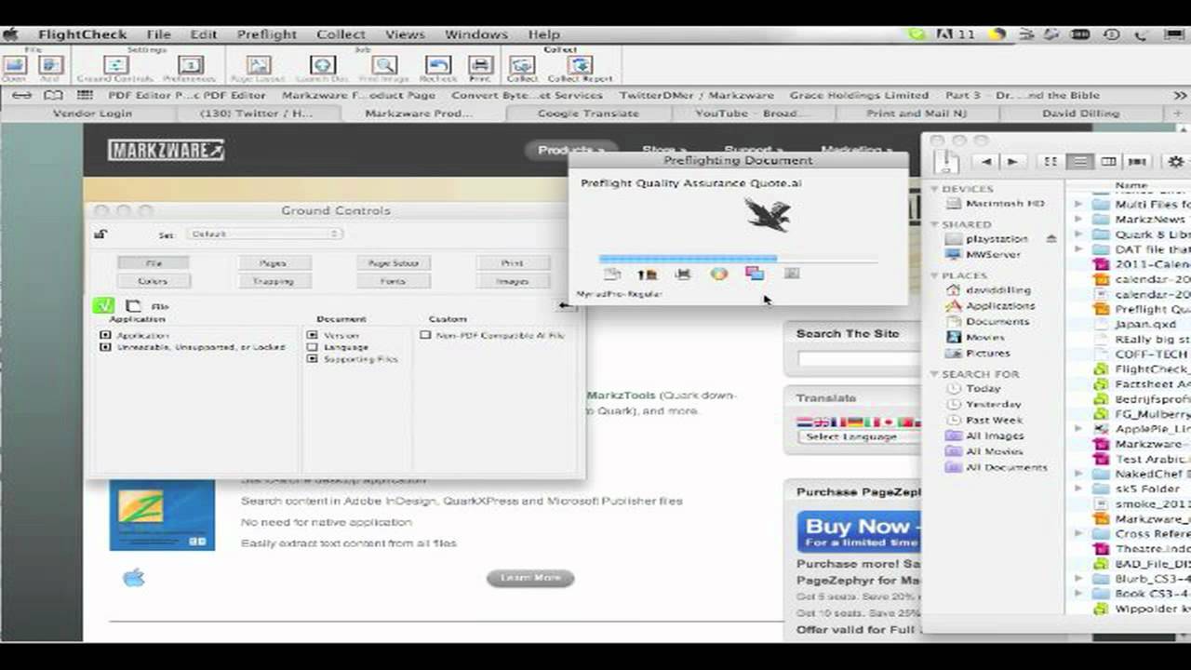Open the Apple menu
The image size is (1191, 670).
[x=11, y=34]
